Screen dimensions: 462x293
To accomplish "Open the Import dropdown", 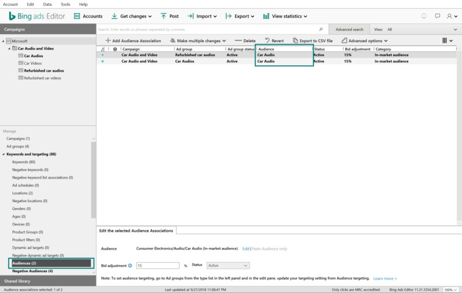I will coord(202,16).
